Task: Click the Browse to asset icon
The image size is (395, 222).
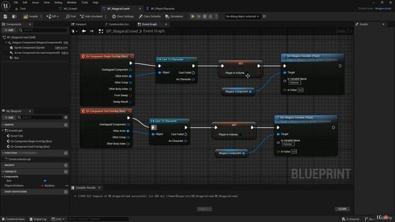Action: [x=14, y=17]
